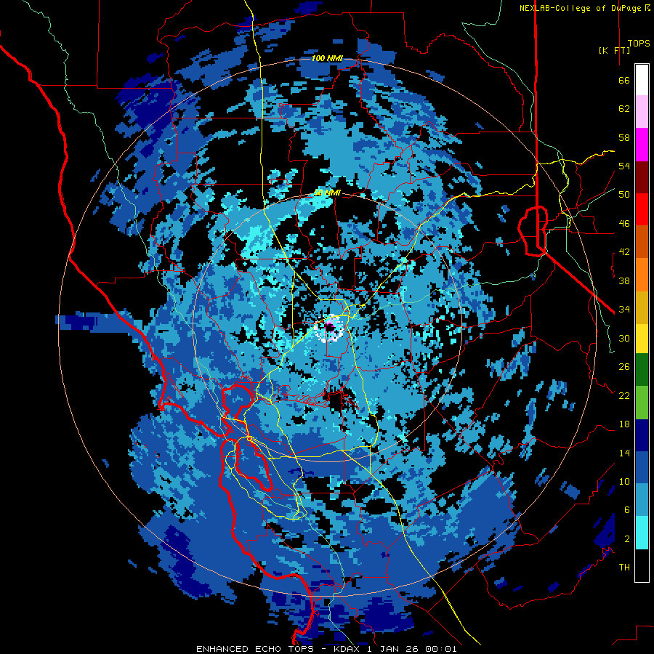Click the legend value 66

pos(624,80)
